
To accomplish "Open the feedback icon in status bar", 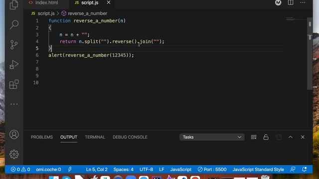I will [293, 169].
